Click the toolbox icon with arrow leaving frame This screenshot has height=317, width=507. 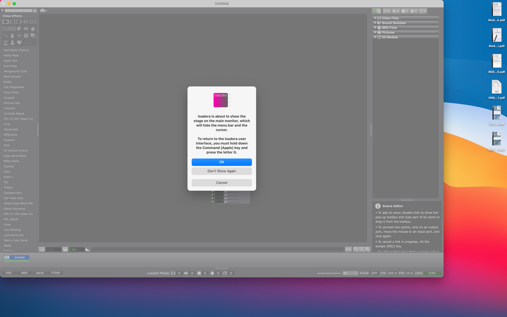click(x=19, y=22)
